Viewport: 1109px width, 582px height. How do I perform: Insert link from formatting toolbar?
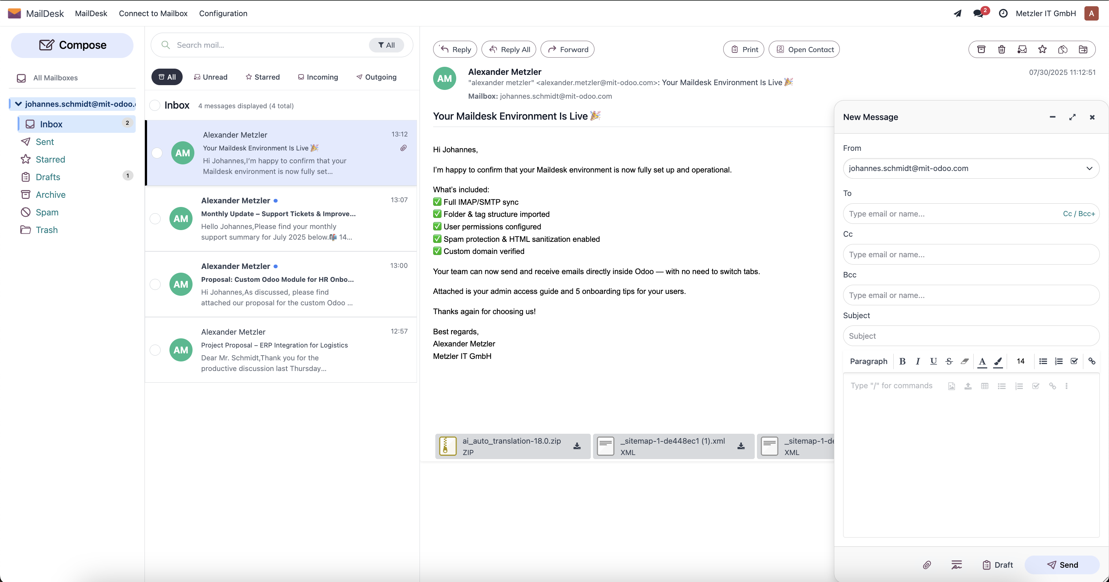[1092, 361]
